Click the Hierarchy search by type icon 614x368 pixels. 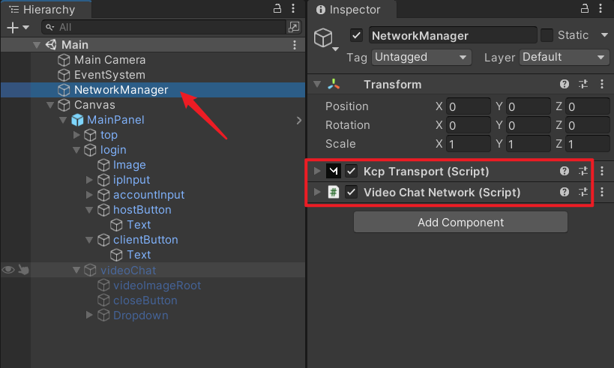(294, 27)
